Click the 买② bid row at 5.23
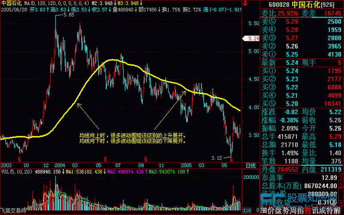The height and width of the screenshot is (215, 344). [x=302, y=79]
